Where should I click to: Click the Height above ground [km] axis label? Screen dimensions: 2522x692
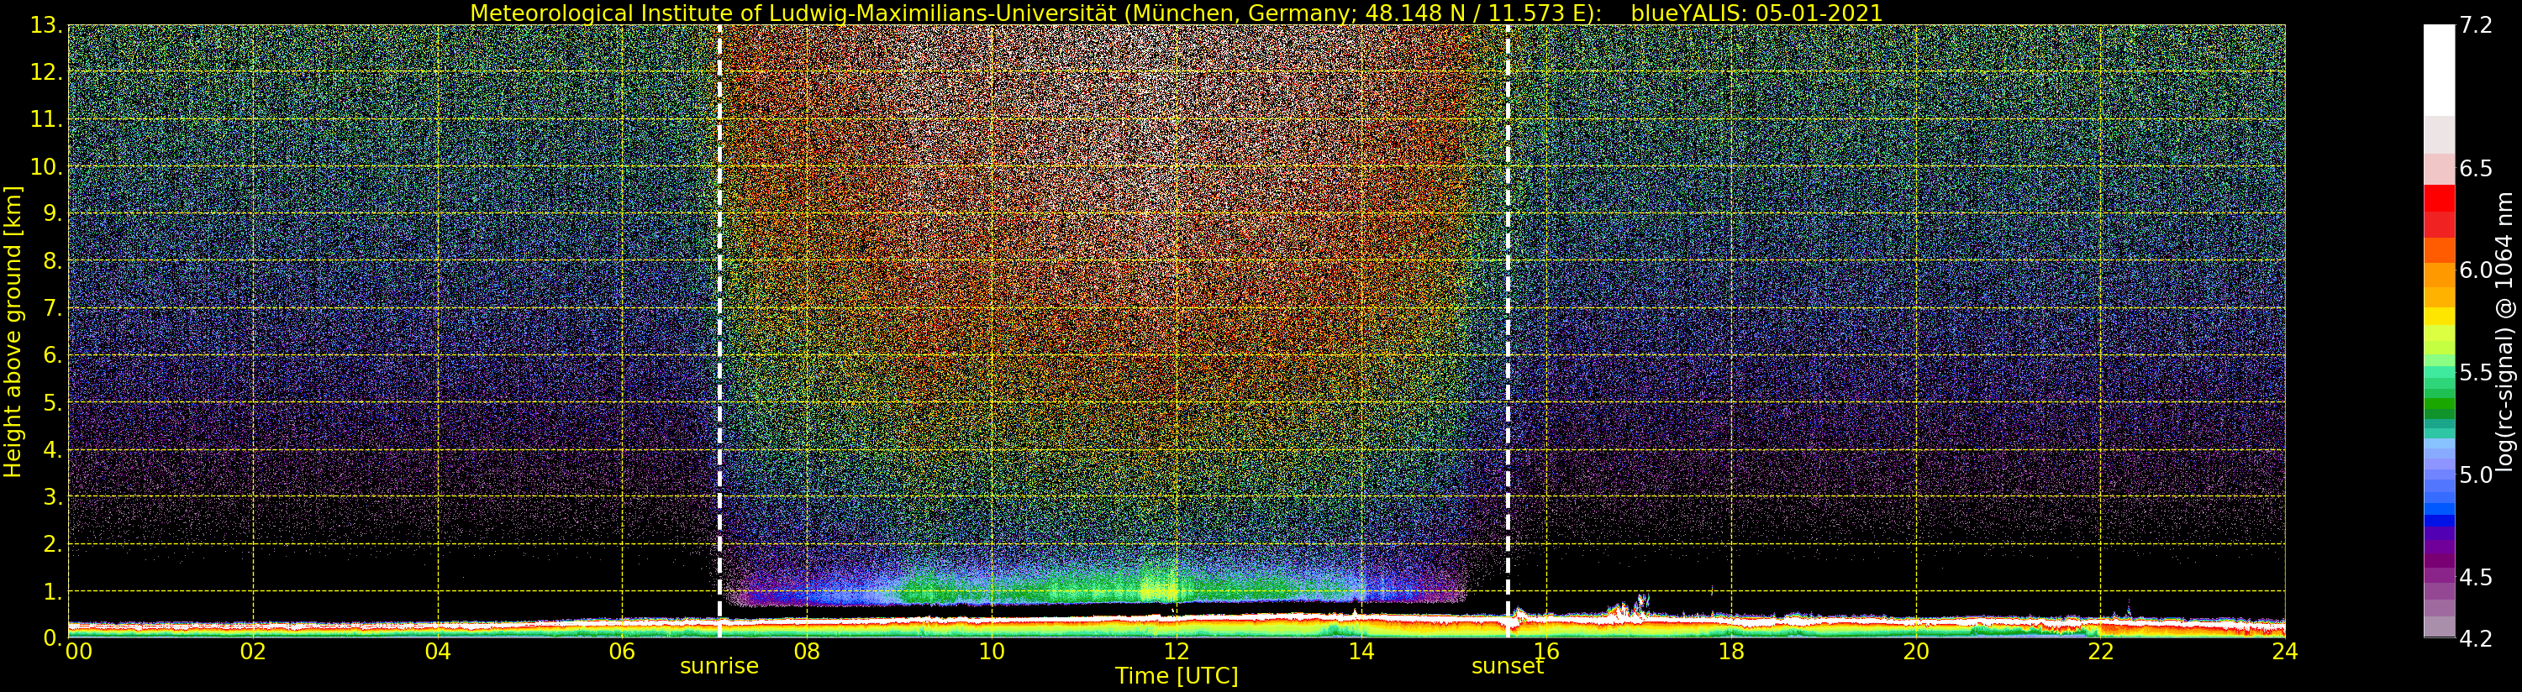[x=13, y=331]
